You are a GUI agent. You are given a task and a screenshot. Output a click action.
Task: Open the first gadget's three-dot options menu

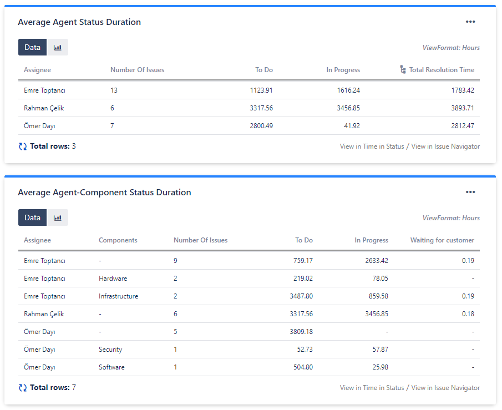pos(470,22)
